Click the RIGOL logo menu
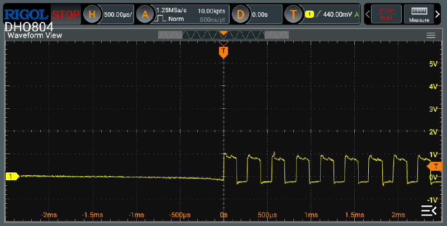Image resolution: width=447 pixels, height=226 pixels. pos(26,13)
